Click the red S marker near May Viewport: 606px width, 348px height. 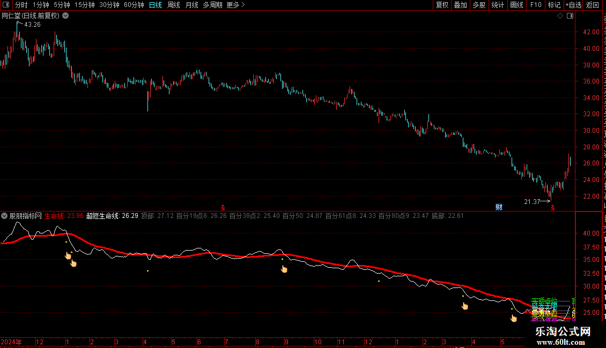tap(553, 208)
